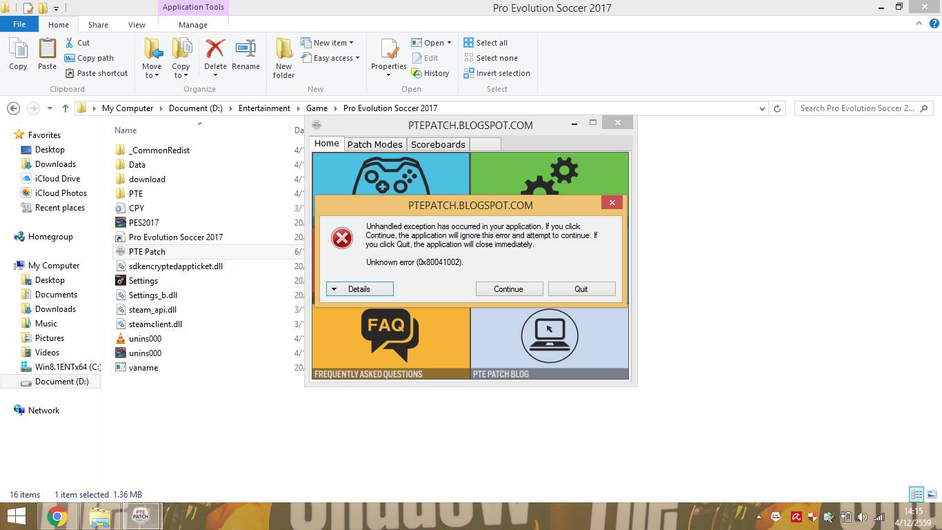Open the address bar history dropdown
This screenshot has width=942, height=530.
click(x=762, y=108)
